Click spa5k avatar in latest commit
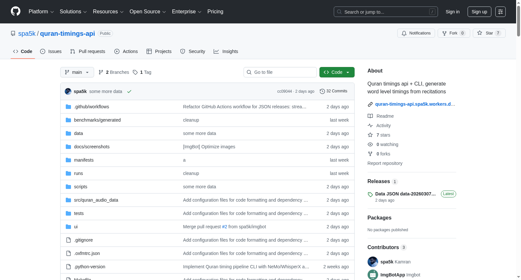The height and width of the screenshot is (280, 521). (68, 91)
